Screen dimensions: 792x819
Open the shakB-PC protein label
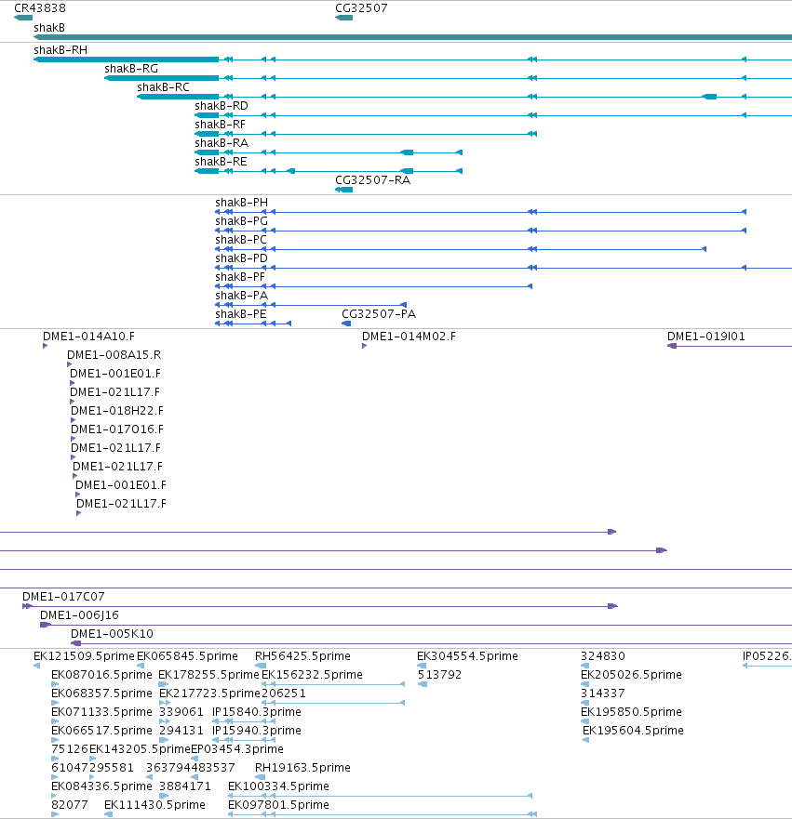[241, 240]
